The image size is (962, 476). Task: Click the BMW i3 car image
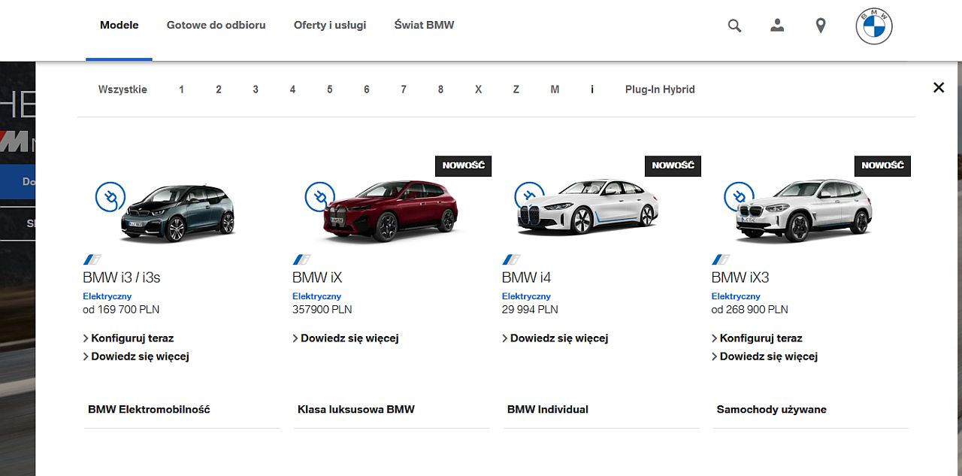[178, 212]
